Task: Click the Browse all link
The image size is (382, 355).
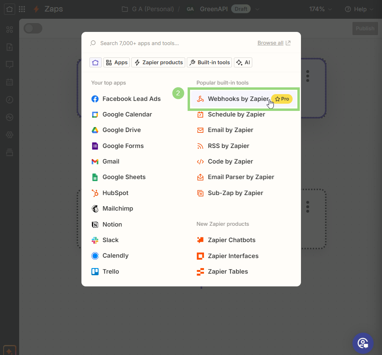Action: pyautogui.click(x=270, y=43)
